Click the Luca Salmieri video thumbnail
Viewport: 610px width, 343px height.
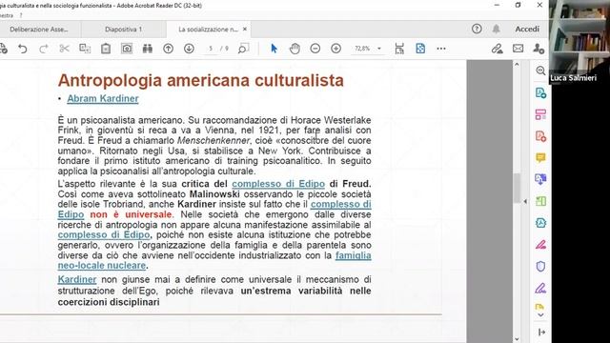pyautogui.click(x=579, y=42)
